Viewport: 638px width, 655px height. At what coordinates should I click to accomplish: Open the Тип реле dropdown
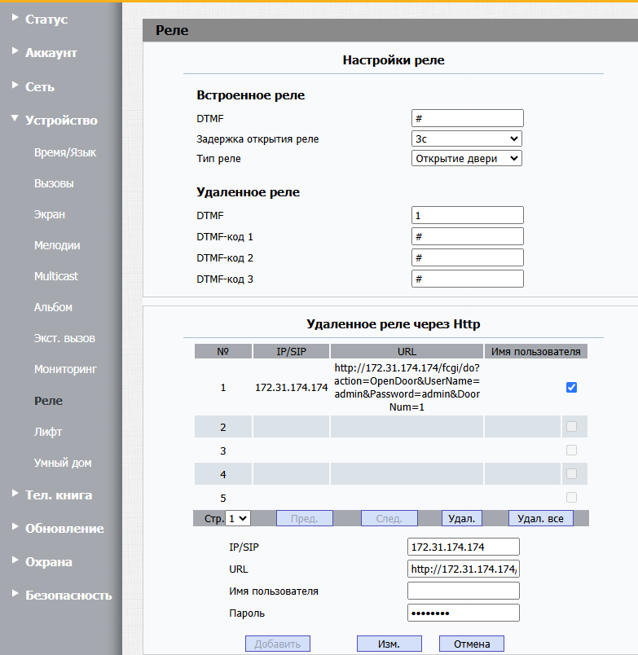pyautogui.click(x=466, y=159)
